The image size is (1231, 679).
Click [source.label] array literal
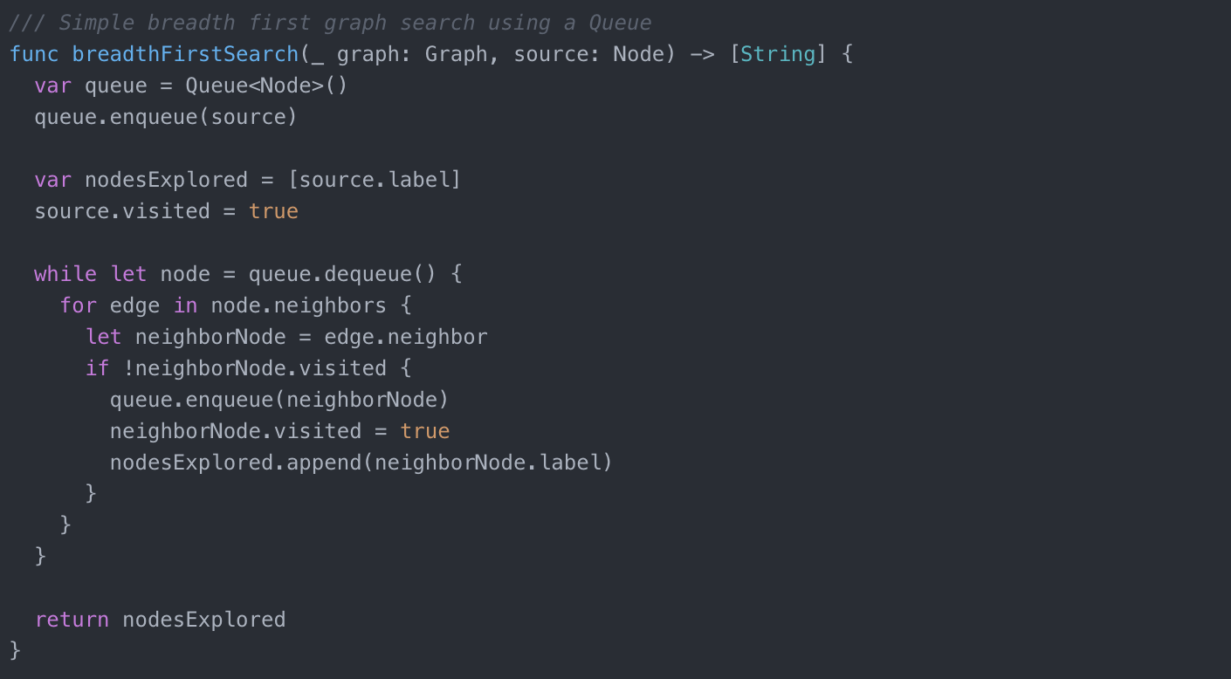tap(375, 180)
